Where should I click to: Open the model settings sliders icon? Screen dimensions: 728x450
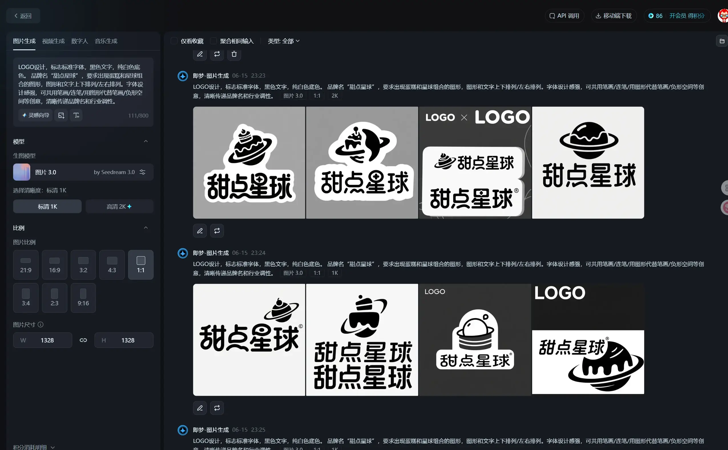pos(142,172)
